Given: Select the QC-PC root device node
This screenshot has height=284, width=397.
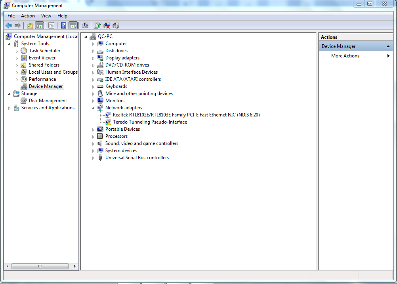Looking at the screenshot, I should tap(105, 36).
